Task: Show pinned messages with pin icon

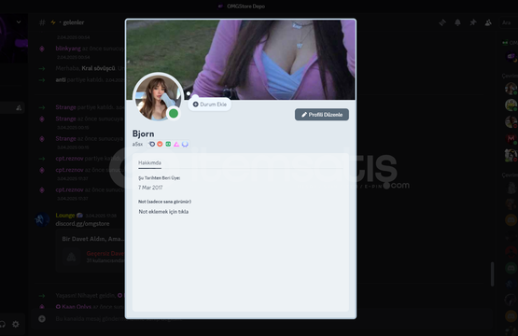Action: [473, 22]
